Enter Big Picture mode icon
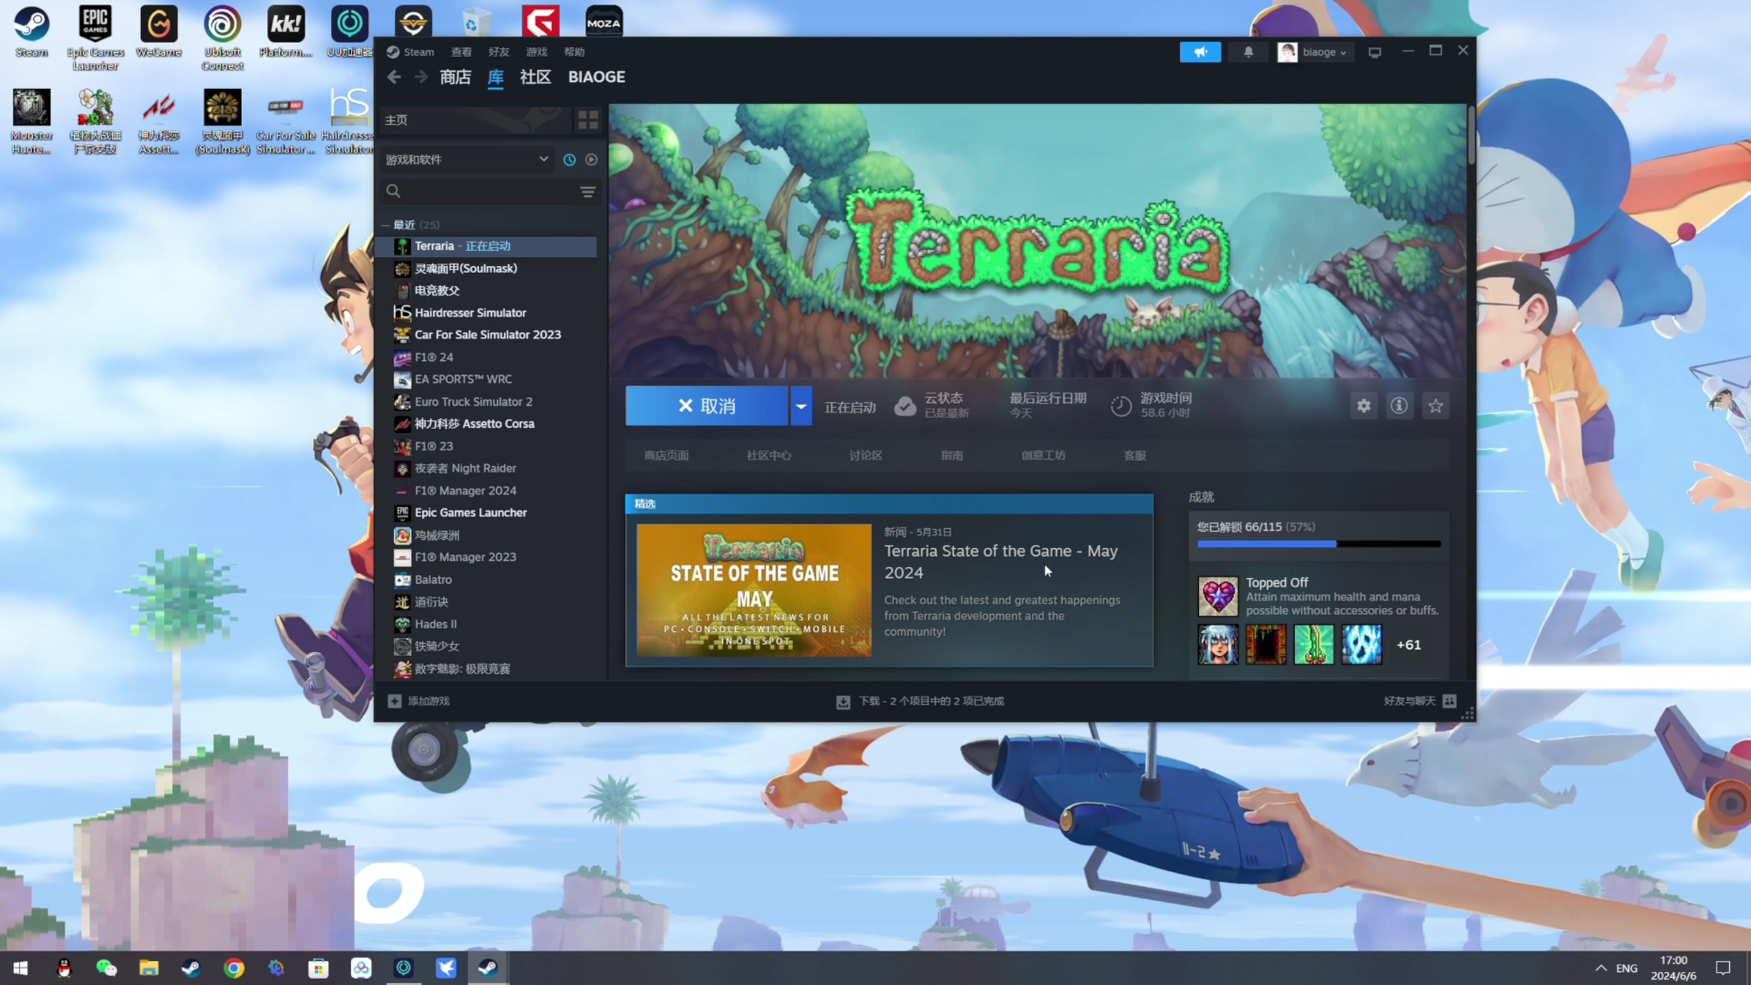 point(1374,52)
